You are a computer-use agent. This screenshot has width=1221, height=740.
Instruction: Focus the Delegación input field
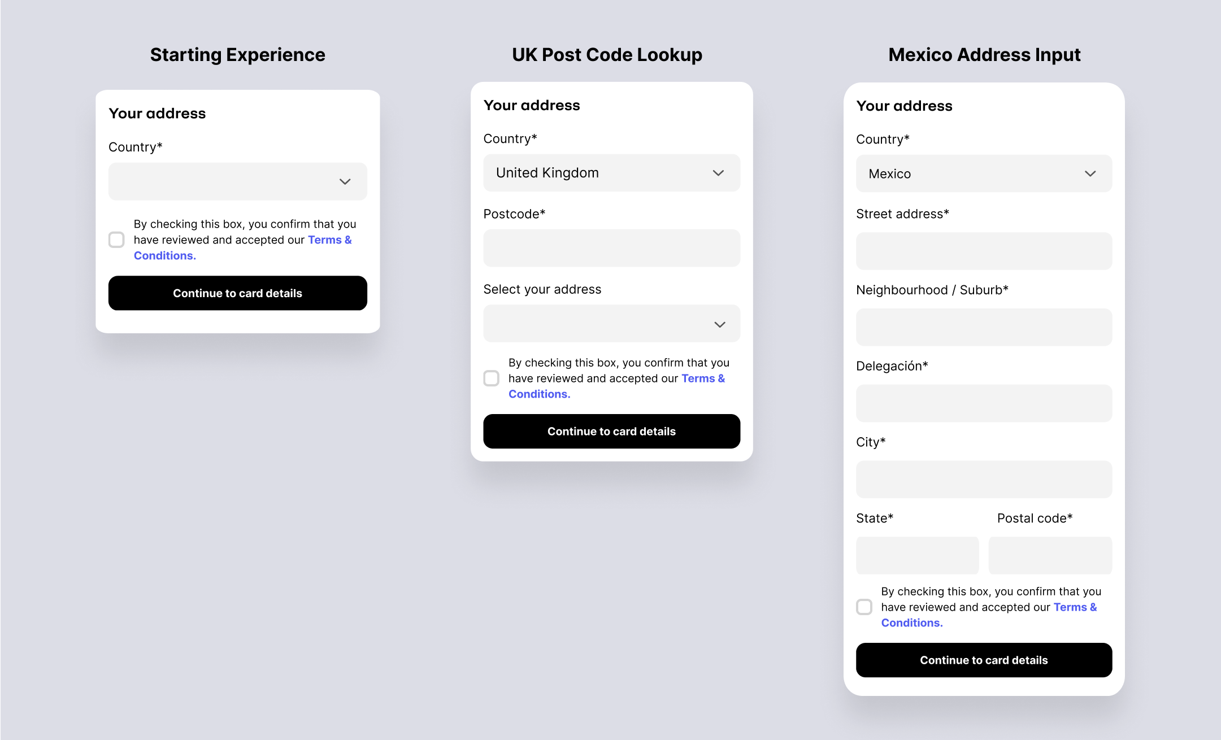pos(983,403)
